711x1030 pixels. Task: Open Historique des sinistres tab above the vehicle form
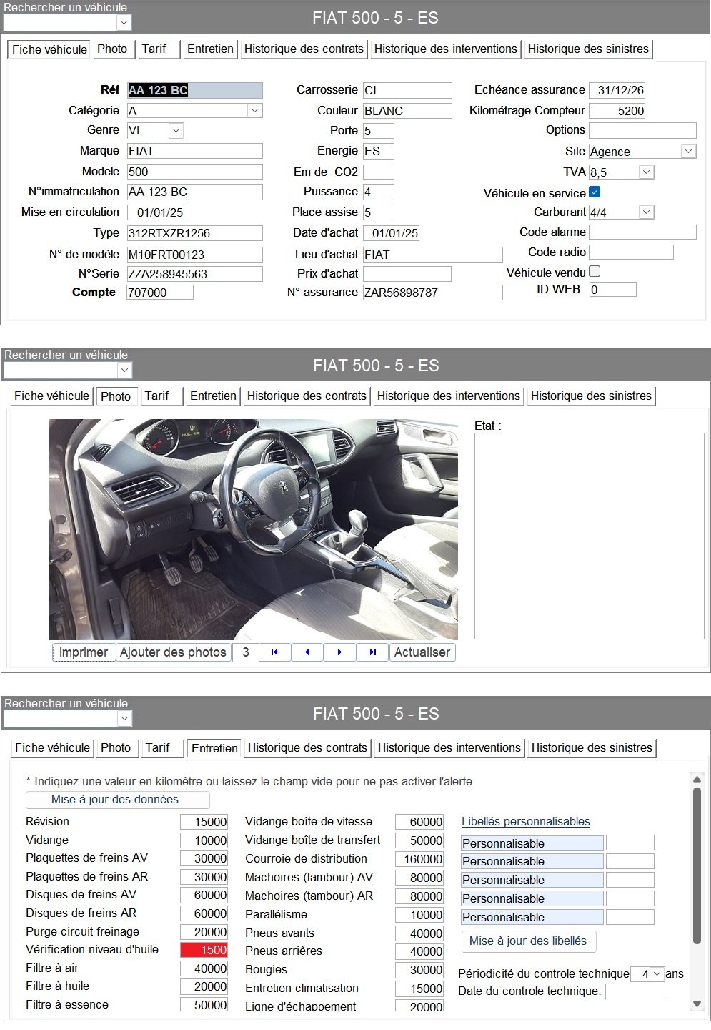tap(588, 49)
